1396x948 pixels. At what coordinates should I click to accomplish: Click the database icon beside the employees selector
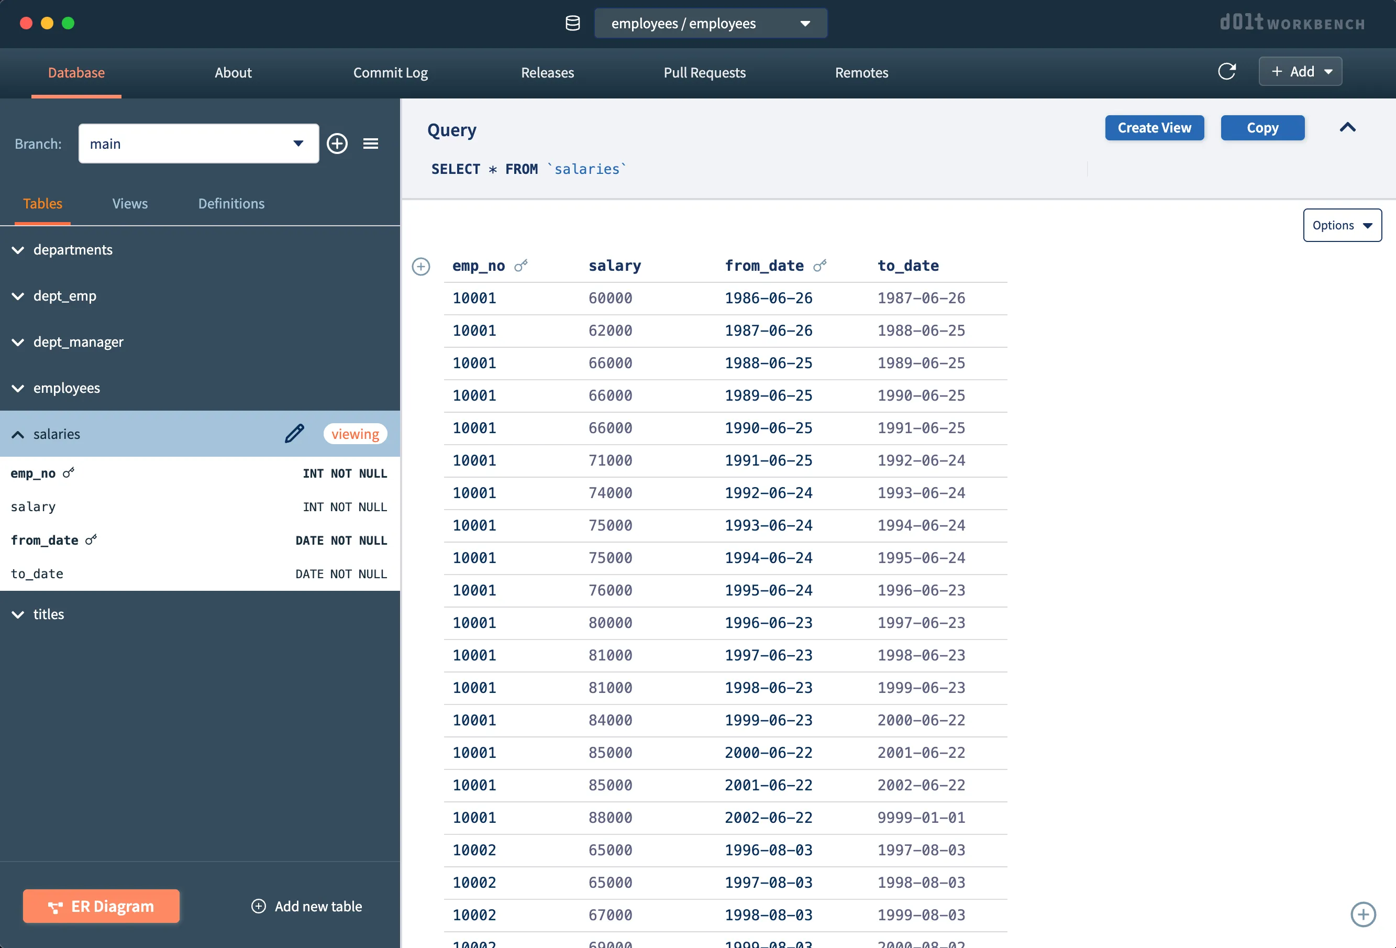click(572, 24)
